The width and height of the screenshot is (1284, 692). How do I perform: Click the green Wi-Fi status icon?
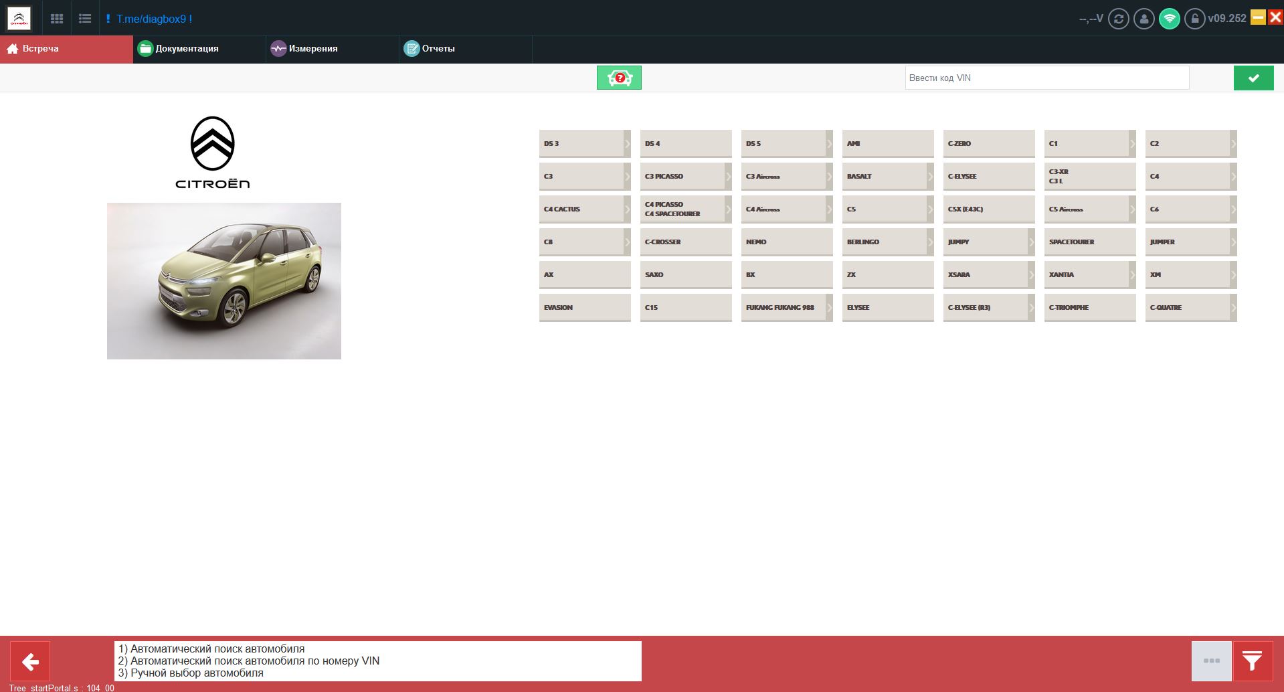[1169, 19]
